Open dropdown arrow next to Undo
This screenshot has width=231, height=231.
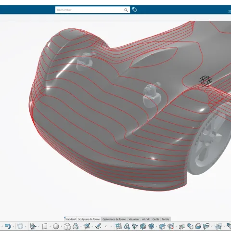[x=13, y=227]
